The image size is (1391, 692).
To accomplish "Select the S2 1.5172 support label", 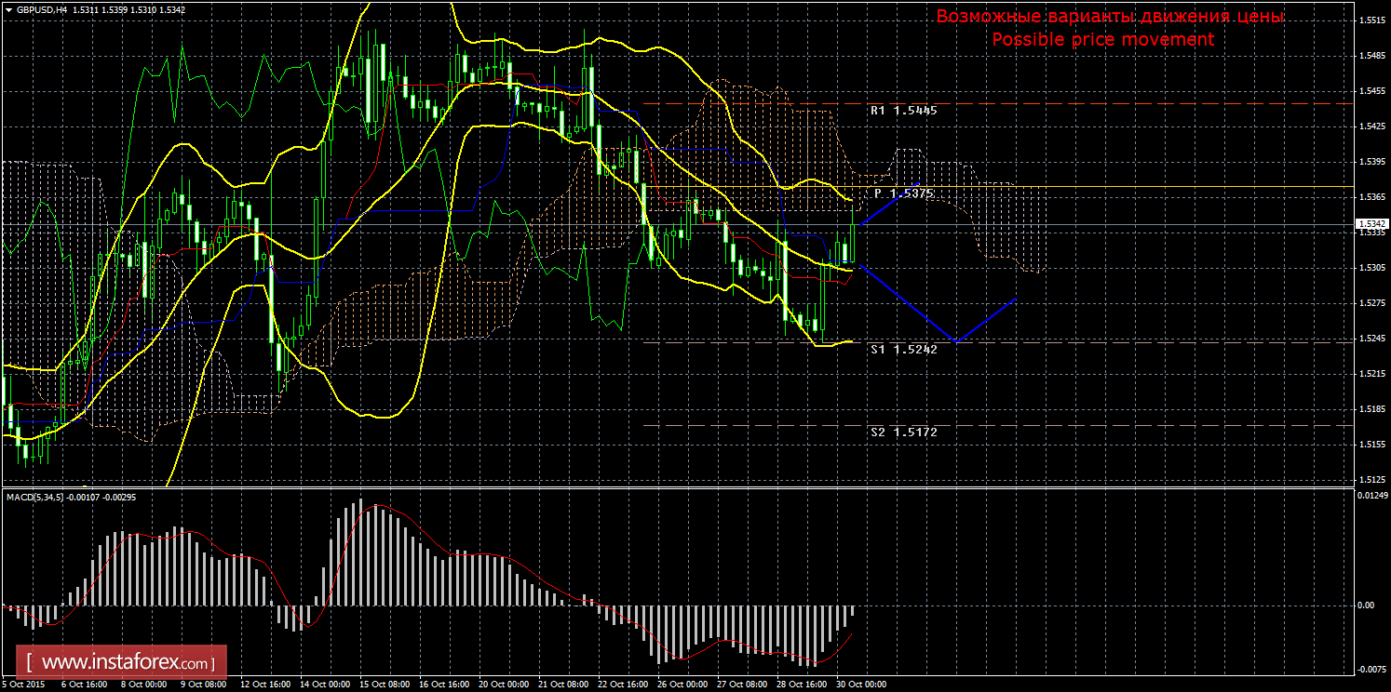I will coord(903,432).
